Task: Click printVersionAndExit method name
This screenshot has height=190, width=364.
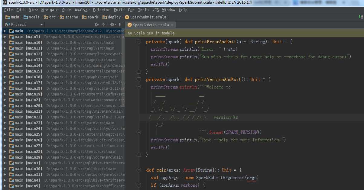Action: tap(218, 79)
